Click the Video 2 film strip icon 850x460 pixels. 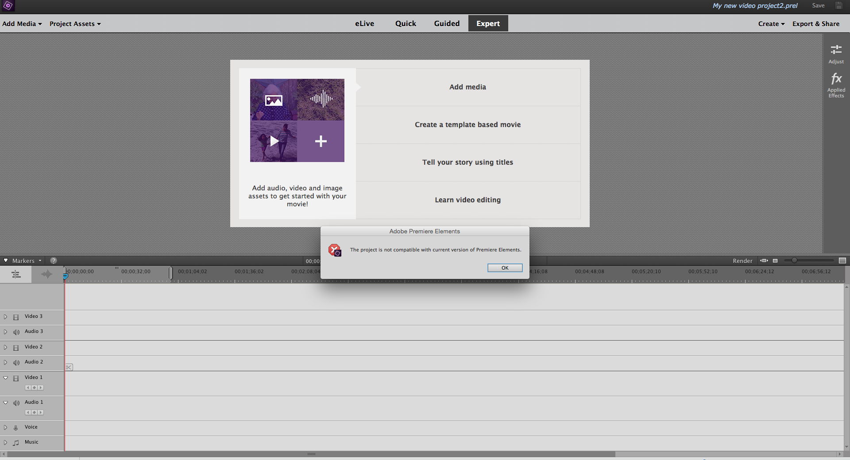[x=16, y=348]
